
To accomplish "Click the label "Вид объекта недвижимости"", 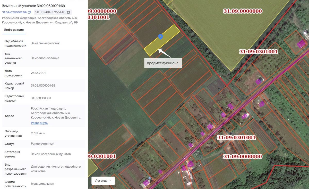I will (15, 43).
